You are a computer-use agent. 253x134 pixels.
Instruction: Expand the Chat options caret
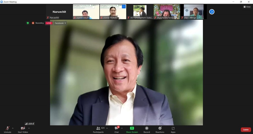pyautogui.click(x=122, y=128)
